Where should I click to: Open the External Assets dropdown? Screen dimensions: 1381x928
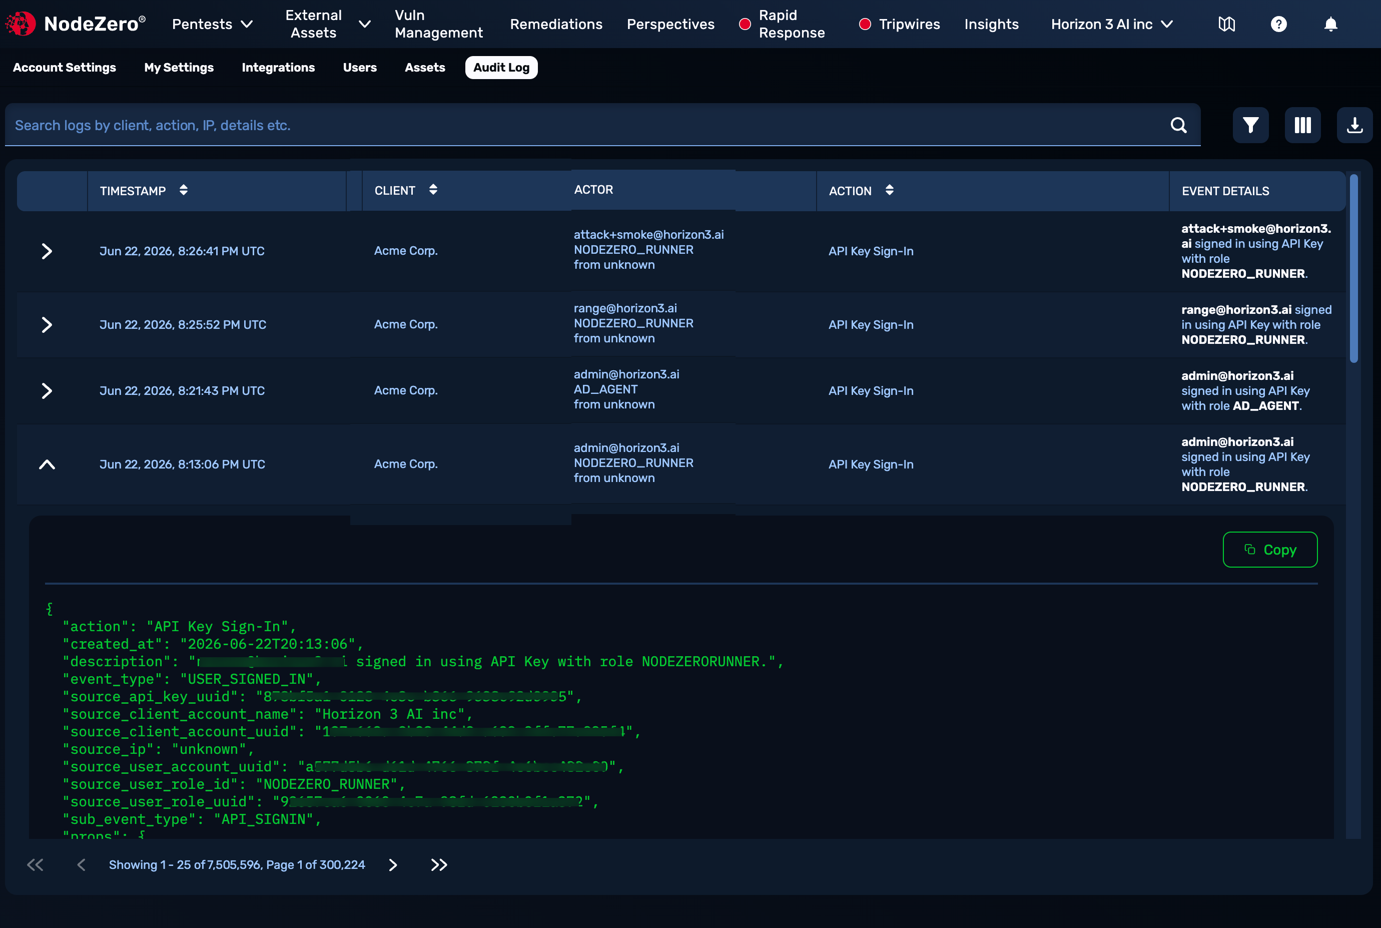coord(328,24)
